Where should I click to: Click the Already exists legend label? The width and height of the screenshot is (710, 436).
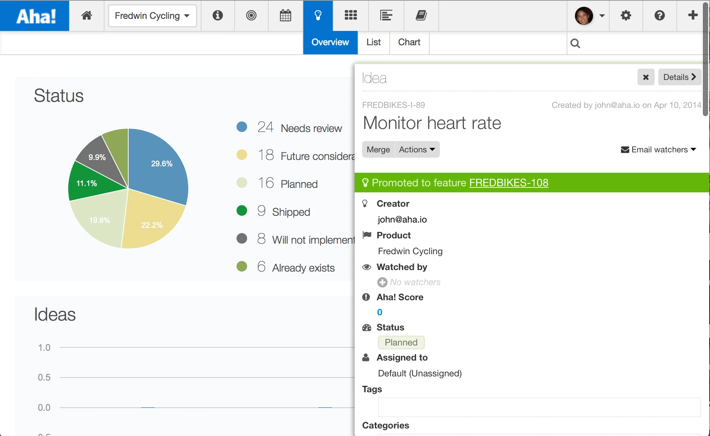[303, 268]
